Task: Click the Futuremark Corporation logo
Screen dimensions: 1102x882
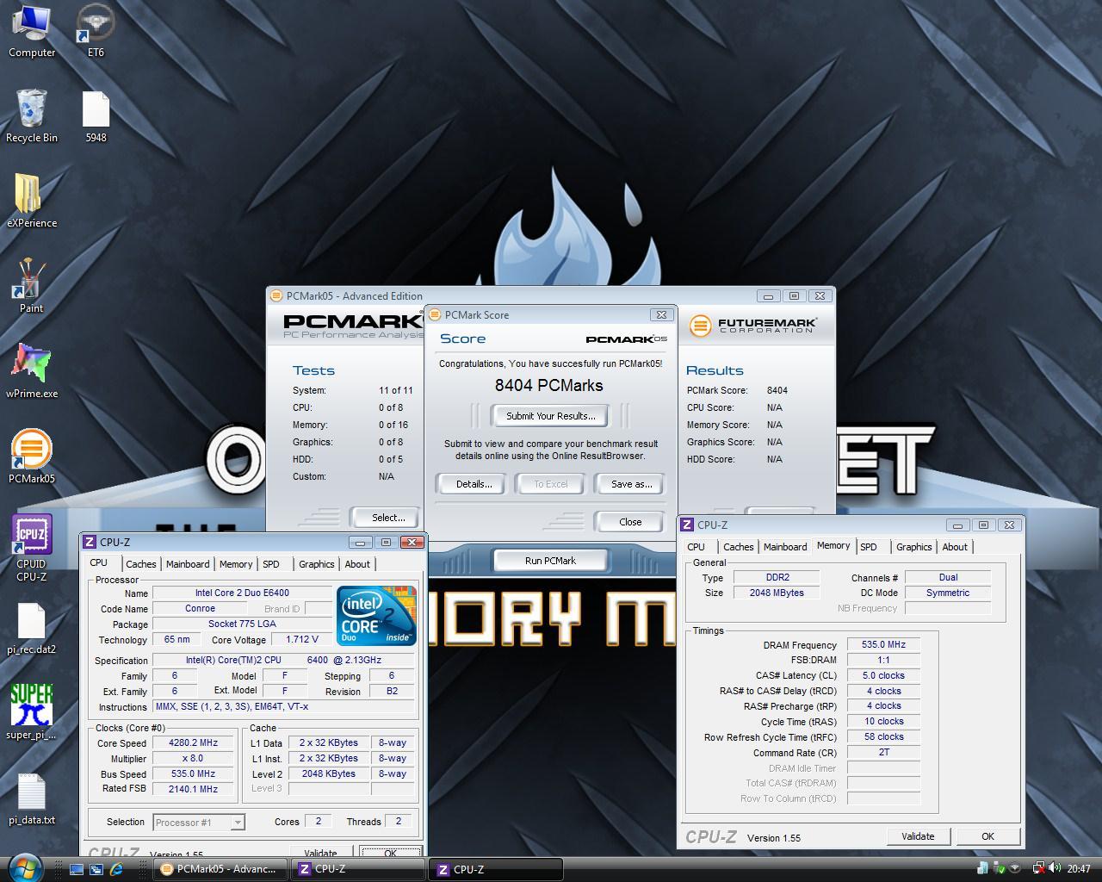Action: pos(752,326)
